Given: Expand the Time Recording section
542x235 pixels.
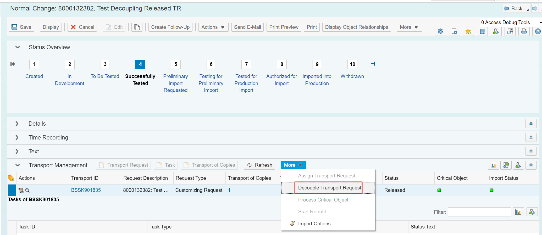Looking at the screenshot, I should click(17, 138).
